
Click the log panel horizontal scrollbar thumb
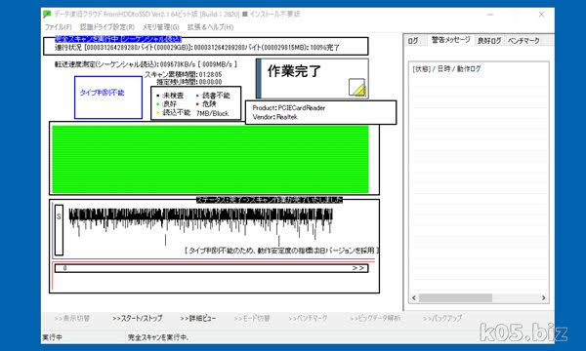coord(455,297)
